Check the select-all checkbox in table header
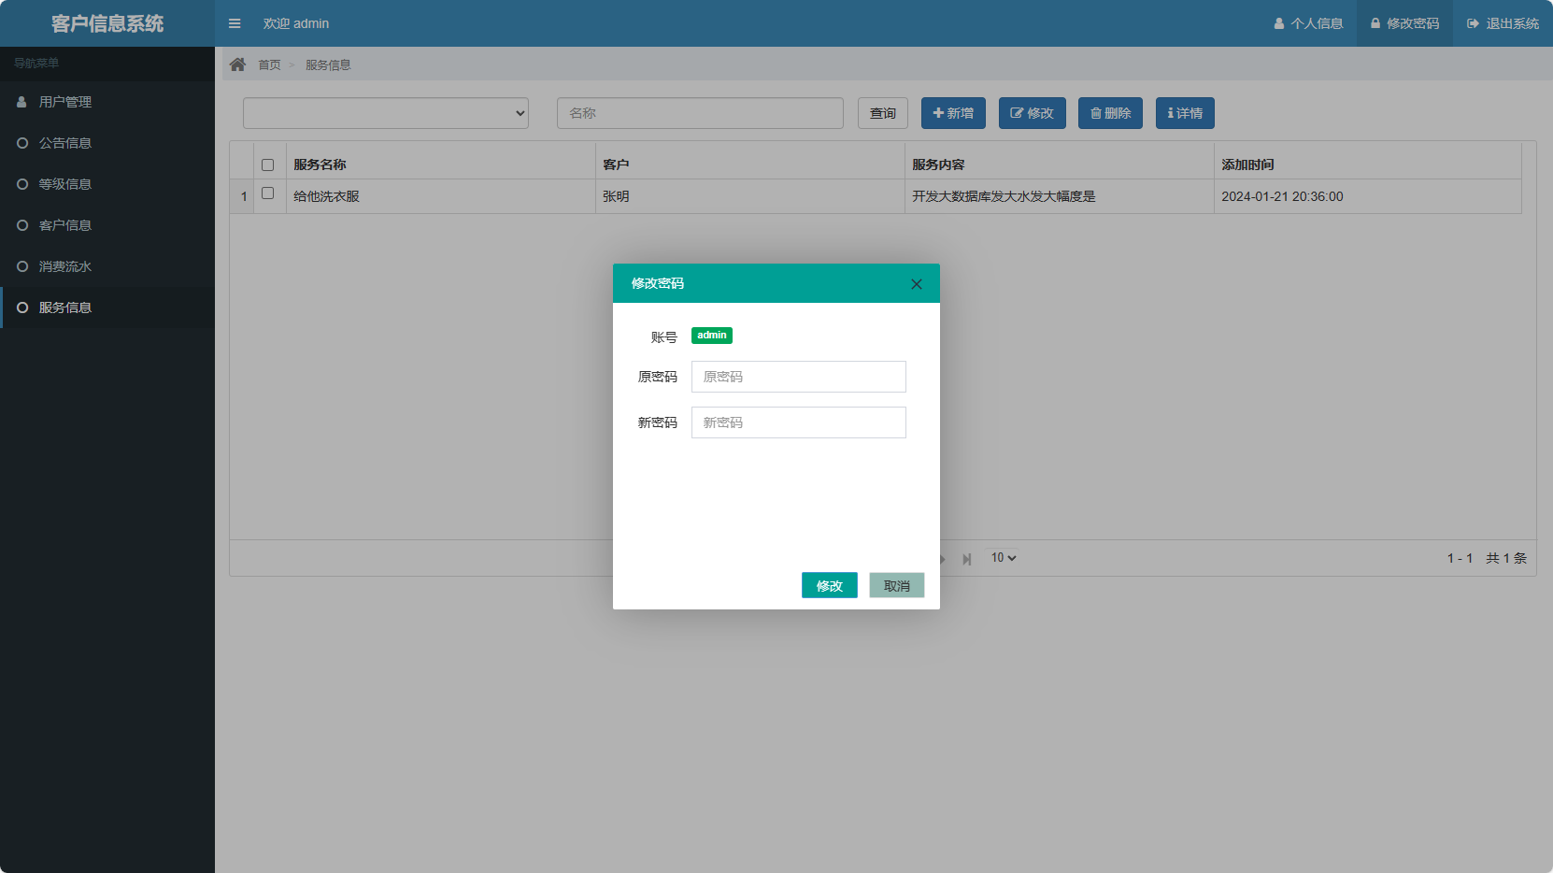Image resolution: width=1553 pixels, height=873 pixels. click(x=268, y=164)
